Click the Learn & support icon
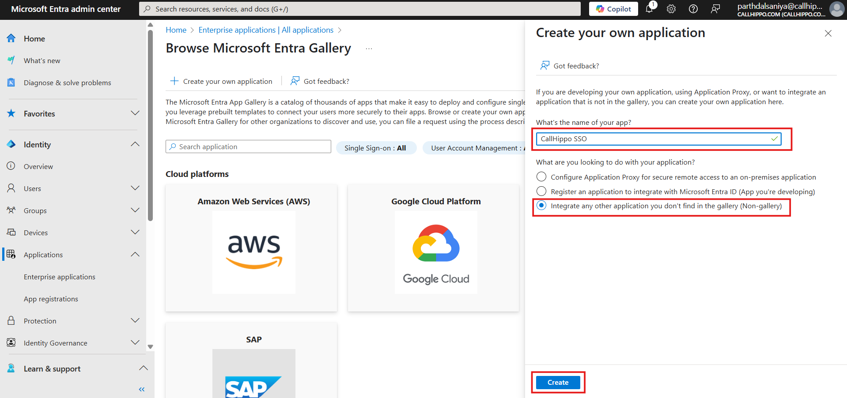The height and width of the screenshot is (398, 847). [x=11, y=368]
